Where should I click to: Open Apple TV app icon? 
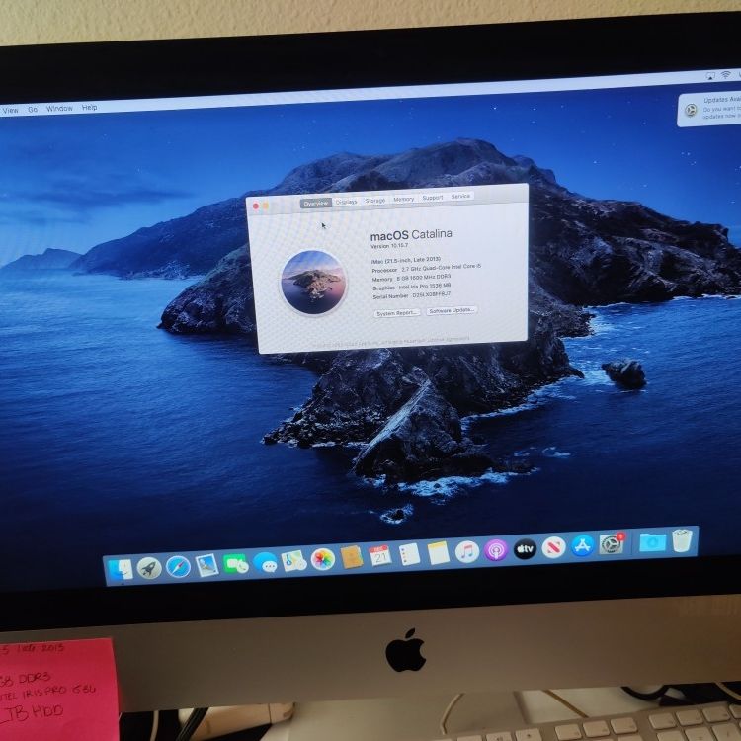(x=525, y=548)
